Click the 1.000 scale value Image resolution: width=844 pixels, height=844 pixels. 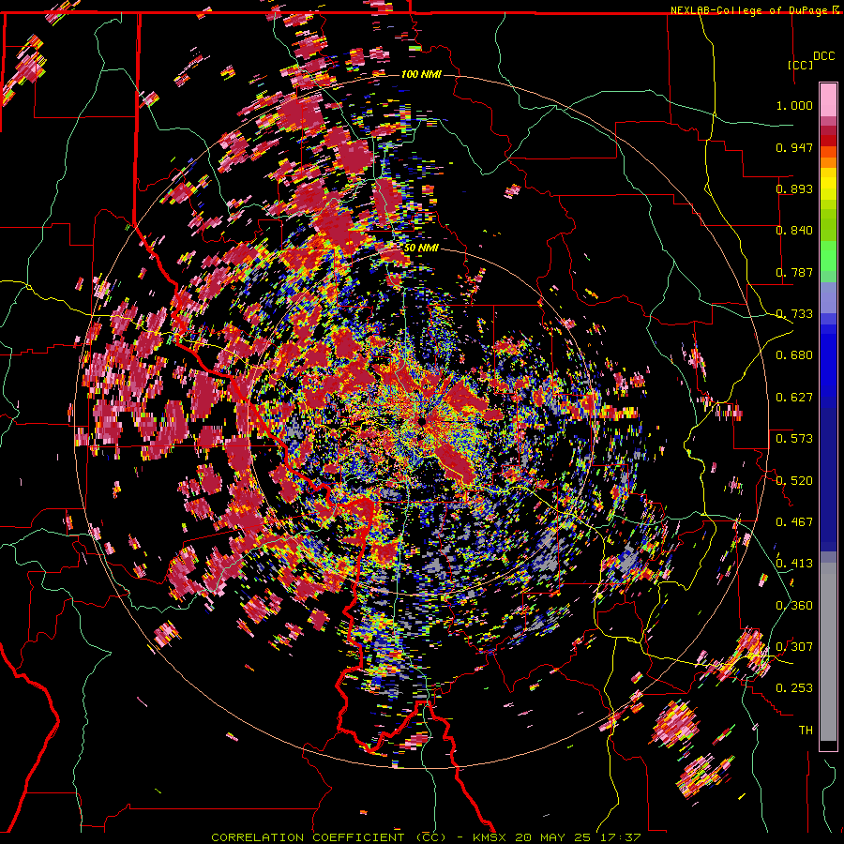pos(794,105)
